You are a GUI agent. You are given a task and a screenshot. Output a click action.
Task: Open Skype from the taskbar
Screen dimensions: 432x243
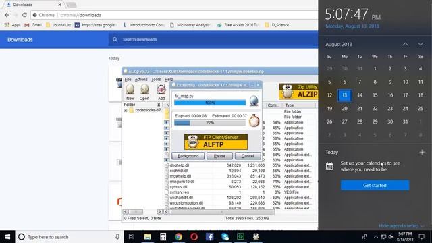225,237
